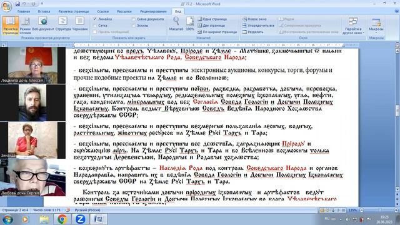The height and width of the screenshot is (225, 400).
Task: Switch to Структура outline view
Action: (x=63, y=24)
